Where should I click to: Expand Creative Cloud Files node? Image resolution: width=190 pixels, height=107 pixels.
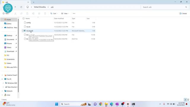pos(2,75)
